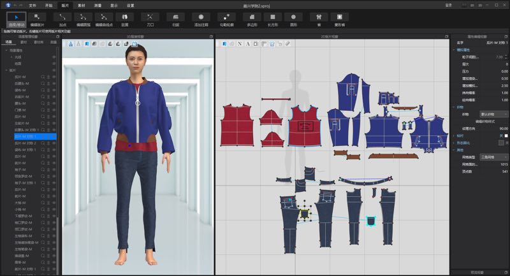This screenshot has width=510, height=276.
Task: Select the 省 dart tool
Action: tap(319, 20)
